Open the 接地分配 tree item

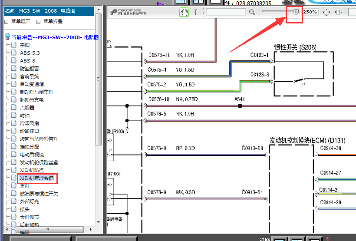click(x=29, y=147)
